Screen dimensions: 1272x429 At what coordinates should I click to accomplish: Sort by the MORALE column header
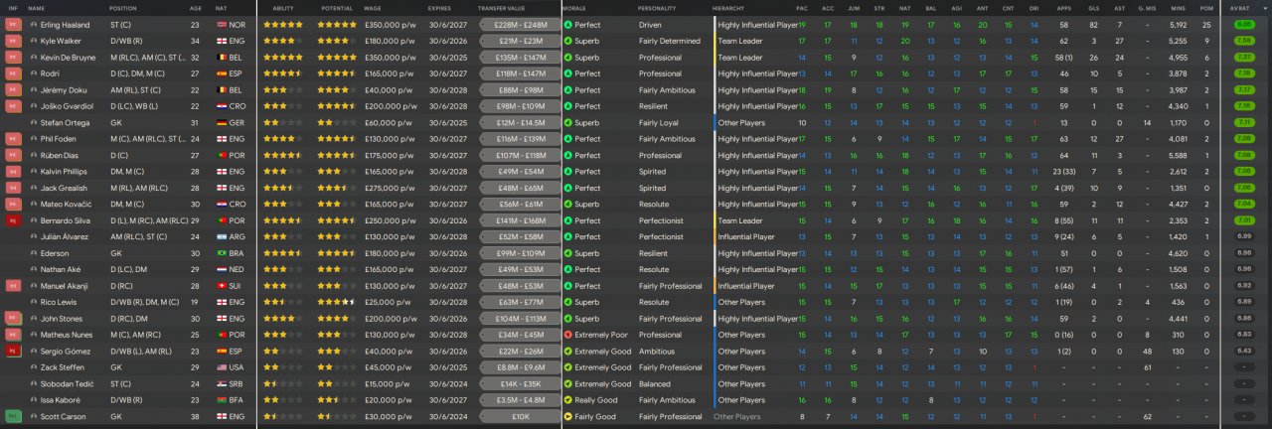point(573,8)
